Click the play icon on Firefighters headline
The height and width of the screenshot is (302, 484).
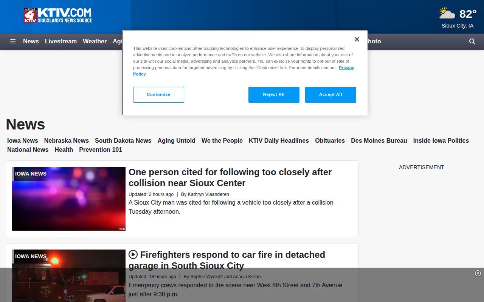pyautogui.click(x=133, y=254)
